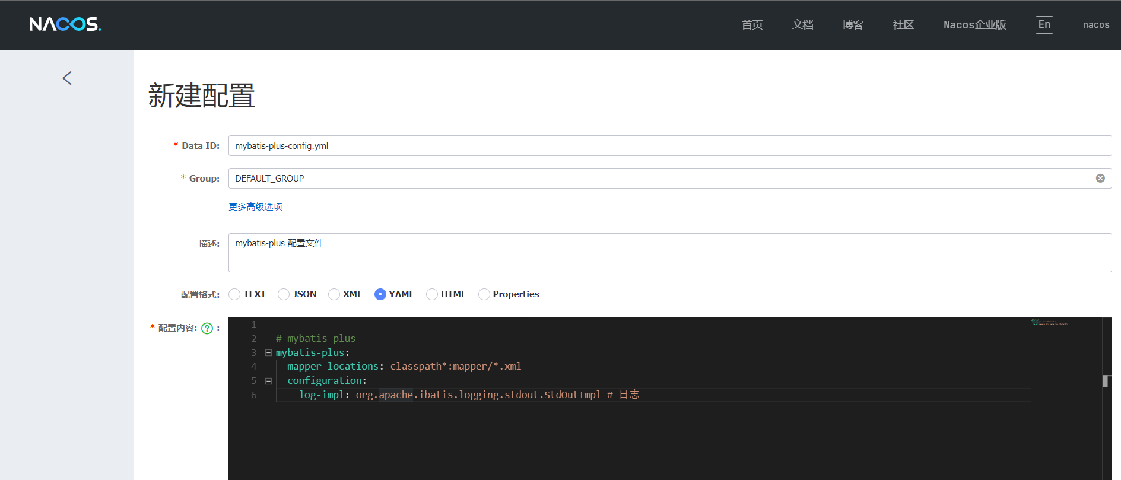This screenshot has height=480, width=1121.
Task: Open the Nacos企业版 menu item
Action: click(x=975, y=25)
